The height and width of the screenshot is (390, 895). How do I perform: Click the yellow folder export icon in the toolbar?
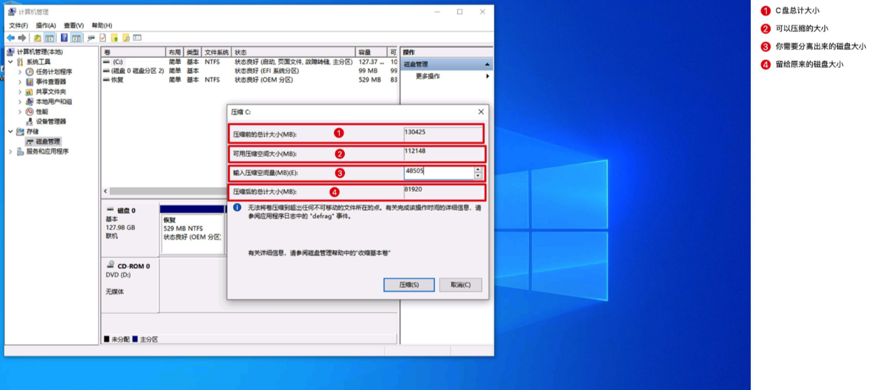point(38,38)
